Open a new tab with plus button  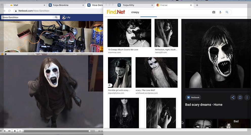(x=197, y=5)
